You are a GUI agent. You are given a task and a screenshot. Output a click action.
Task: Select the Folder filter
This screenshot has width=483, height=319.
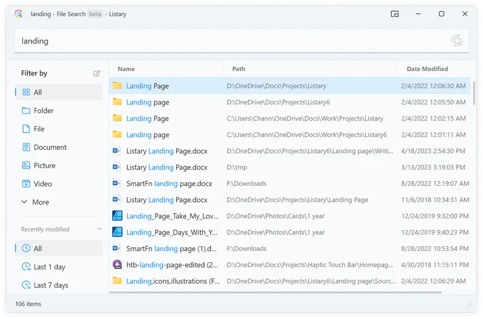43,110
